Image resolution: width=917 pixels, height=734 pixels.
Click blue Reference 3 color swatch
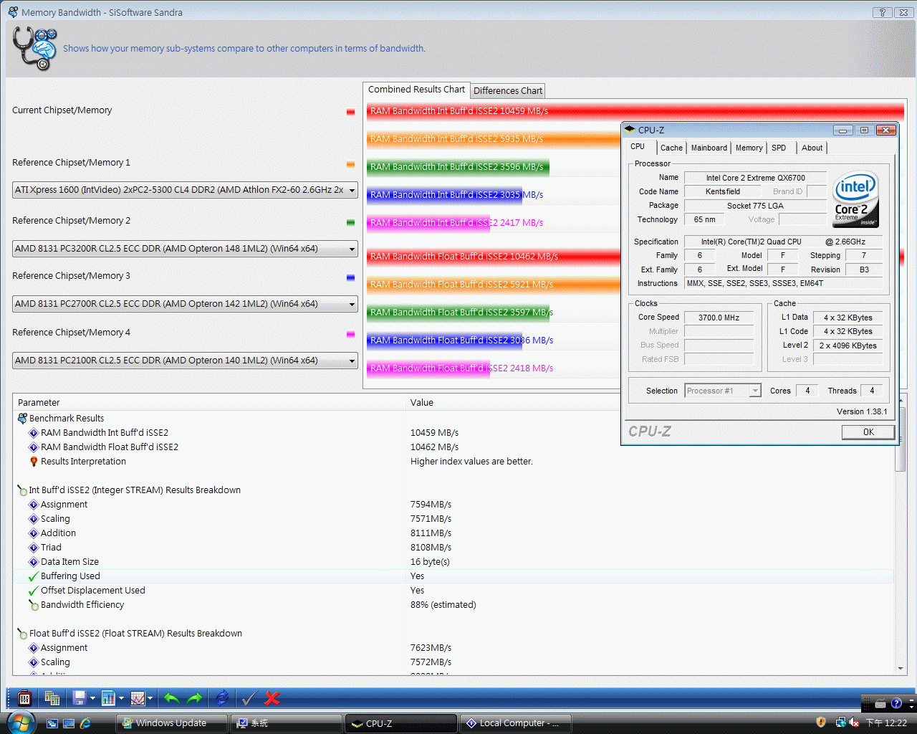350,277
